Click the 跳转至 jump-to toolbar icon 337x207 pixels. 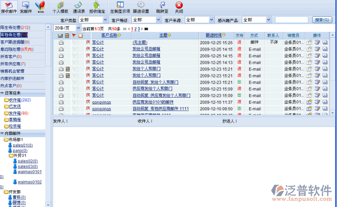[162, 7]
